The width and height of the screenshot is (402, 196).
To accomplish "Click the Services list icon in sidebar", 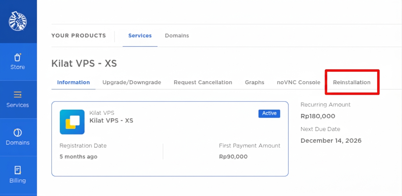I will click(x=18, y=95).
